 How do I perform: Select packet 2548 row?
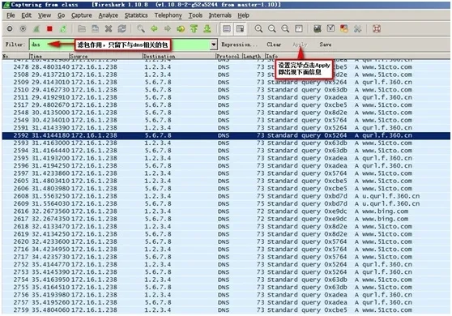(x=226, y=113)
